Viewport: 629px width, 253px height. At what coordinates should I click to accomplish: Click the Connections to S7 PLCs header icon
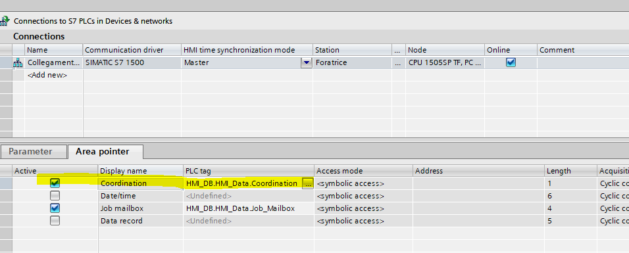click(x=5, y=21)
